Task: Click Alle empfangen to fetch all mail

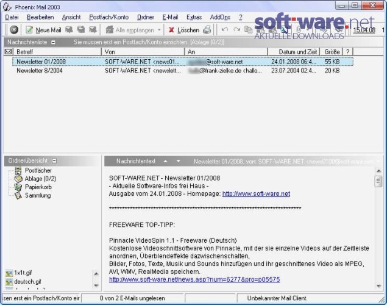Action: 130,30
